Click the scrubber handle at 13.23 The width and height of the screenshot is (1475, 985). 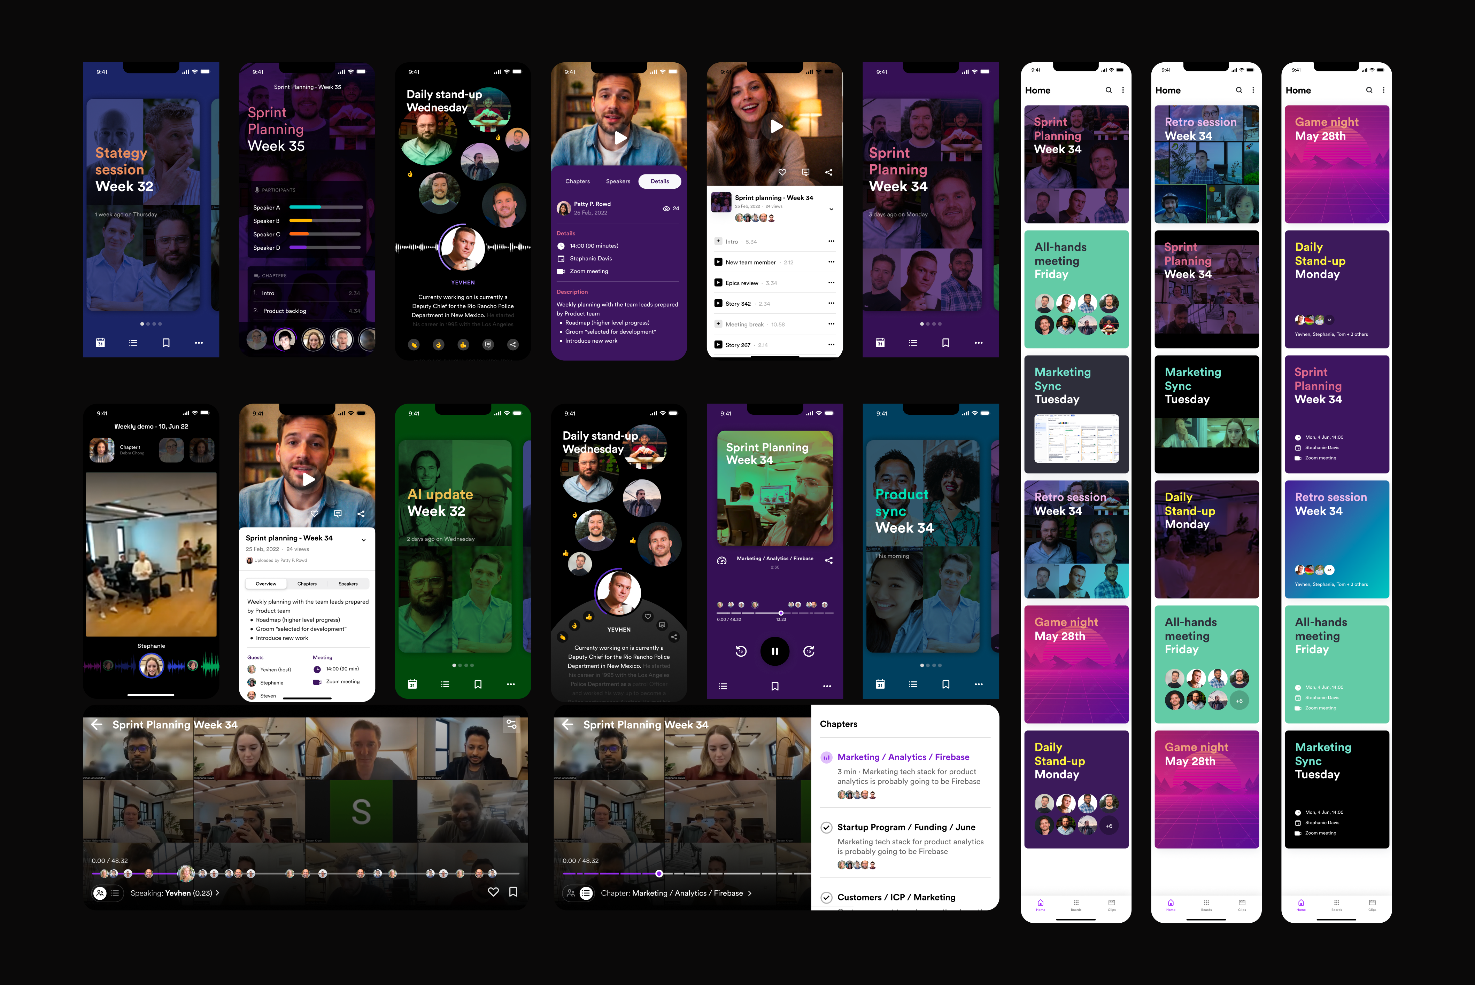pos(781,612)
